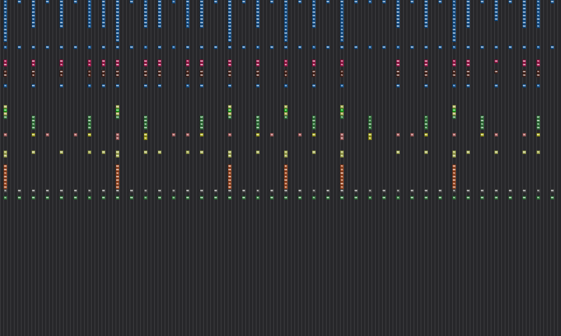561x336 pixels.
Task: Select top note of the rightmost orange stack
Action: click(454, 166)
